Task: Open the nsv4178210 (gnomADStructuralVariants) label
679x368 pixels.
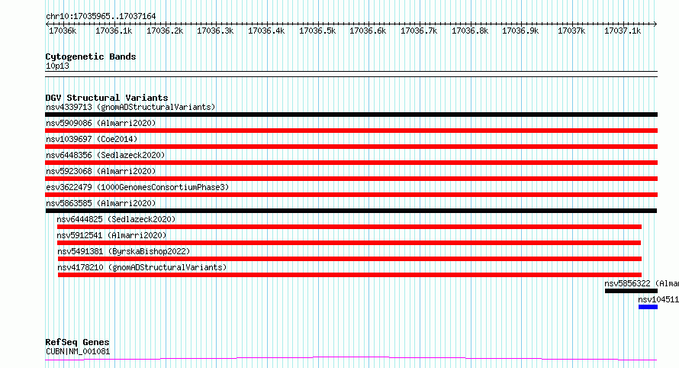Action: point(142,267)
